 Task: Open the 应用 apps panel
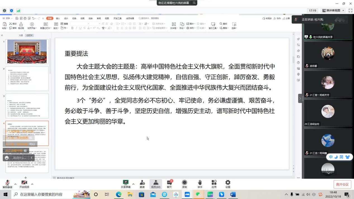214,184
